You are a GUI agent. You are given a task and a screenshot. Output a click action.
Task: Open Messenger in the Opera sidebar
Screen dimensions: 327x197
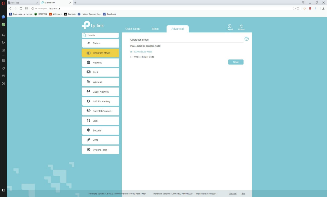click(3, 17)
